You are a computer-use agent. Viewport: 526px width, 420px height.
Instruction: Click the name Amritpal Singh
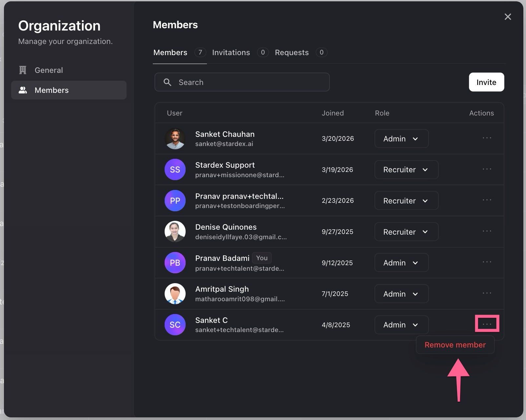tap(222, 289)
